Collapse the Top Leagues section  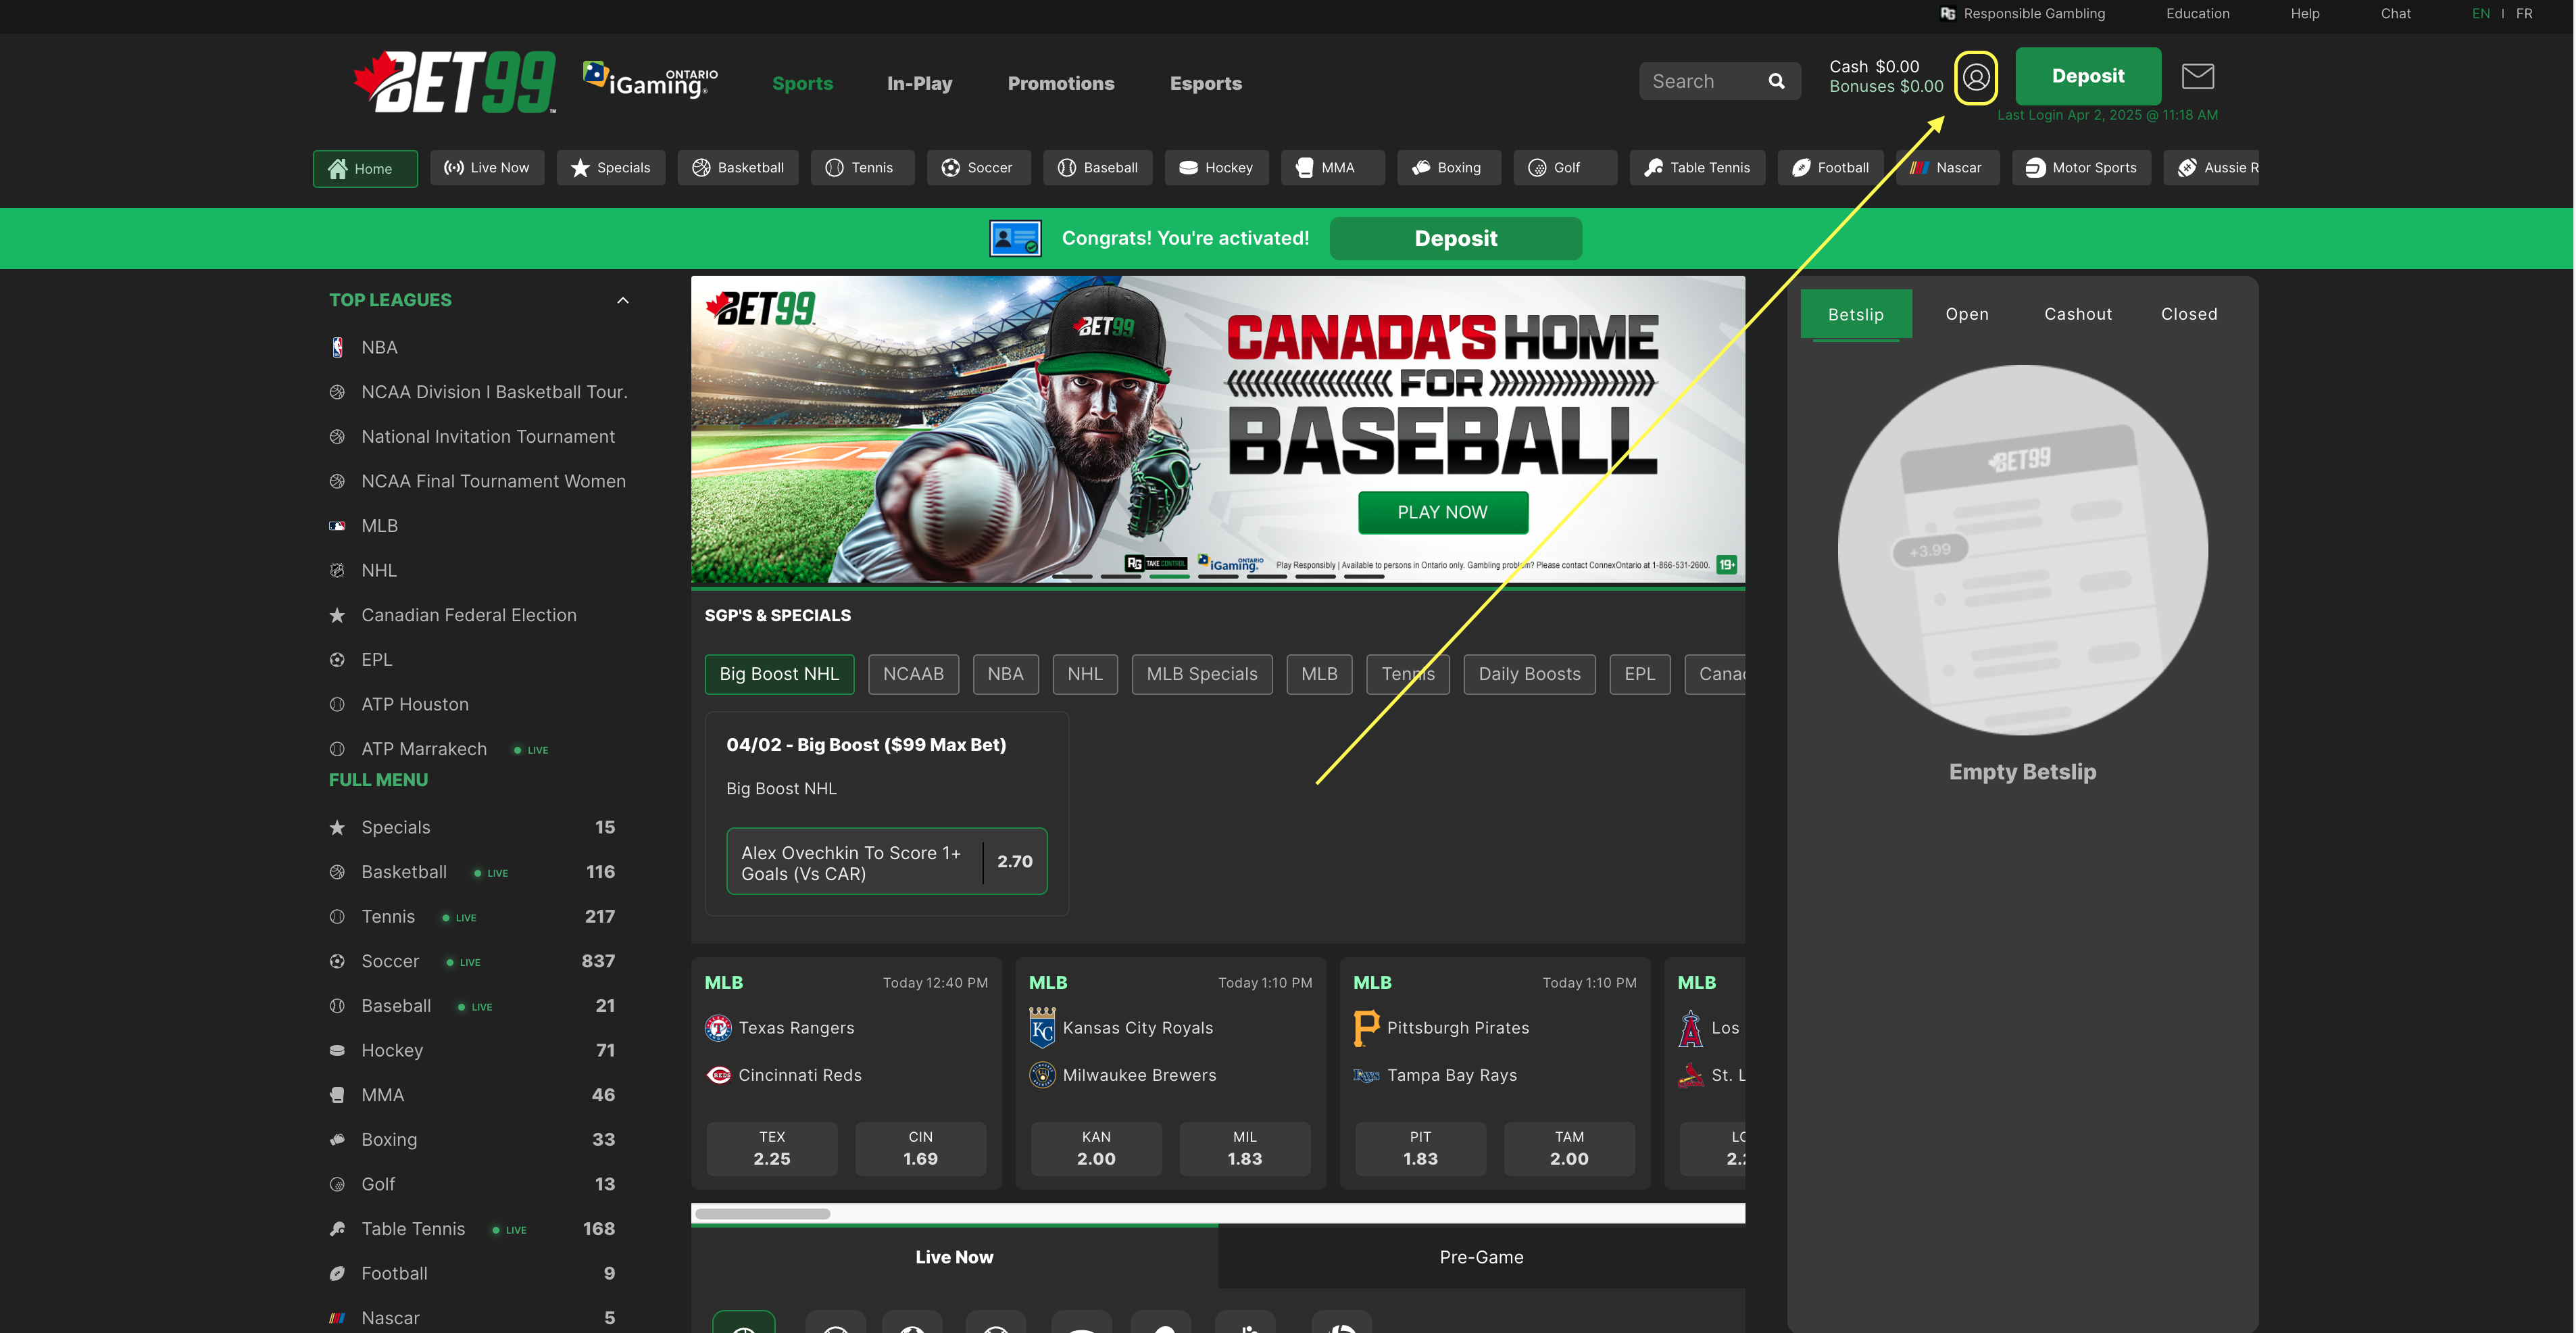tap(623, 300)
